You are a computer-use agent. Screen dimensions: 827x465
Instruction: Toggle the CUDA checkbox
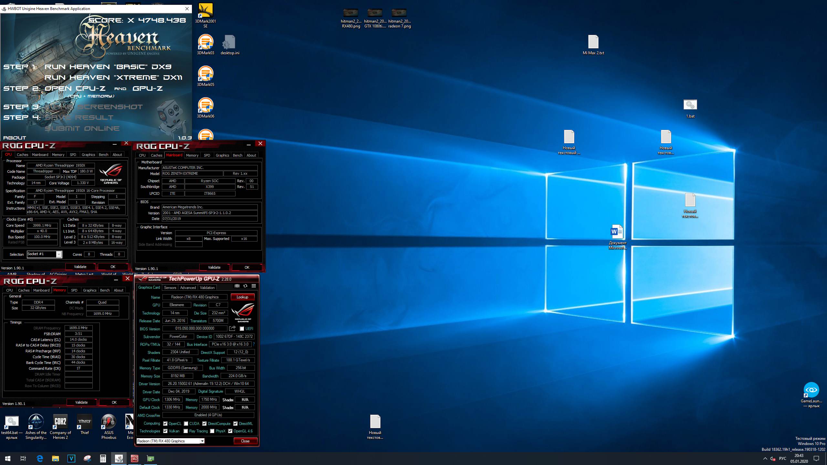pyautogui.click(x=186, y=423)
